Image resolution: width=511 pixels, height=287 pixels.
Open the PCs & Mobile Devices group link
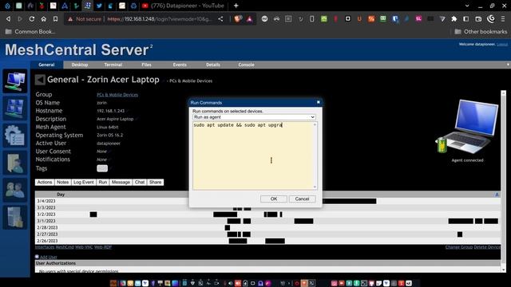117,95
